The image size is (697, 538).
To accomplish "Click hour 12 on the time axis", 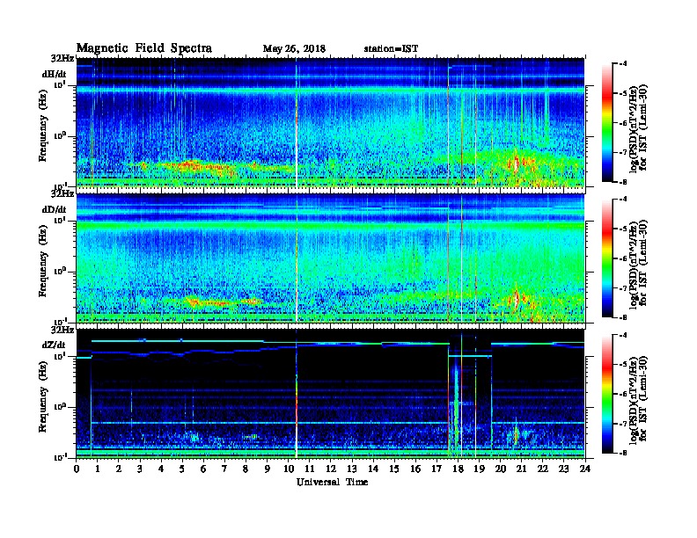I will tap(331, 469).
